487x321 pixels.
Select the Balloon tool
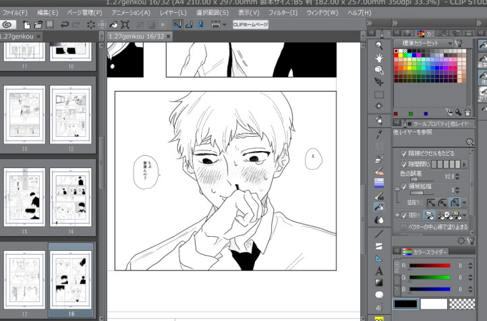[x=379, y=295]
